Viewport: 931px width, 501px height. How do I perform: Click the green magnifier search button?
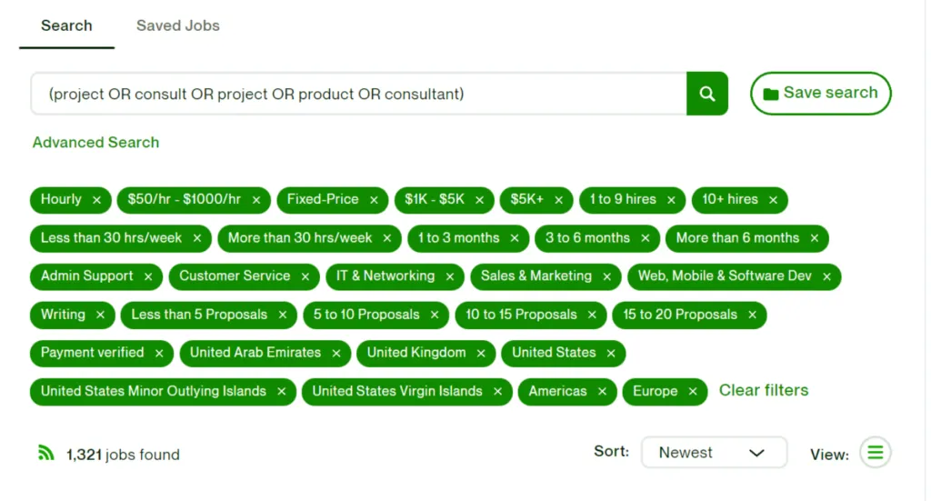706,94
